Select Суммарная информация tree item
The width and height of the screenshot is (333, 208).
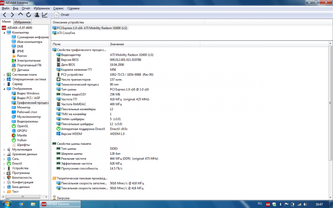pyautogui.click(x=30, y=37)
